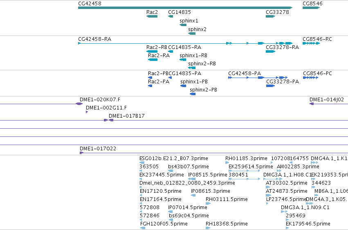348x230 pixels.
Task: Select the Rac2-PB protein feature
Action: (150, 78)
